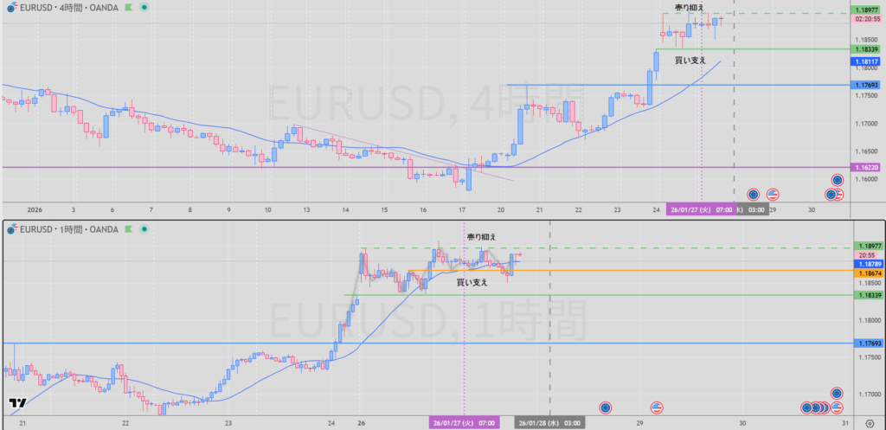Click the TradingView logo in the bottom-left corner
Screen dimensions: 886x430
(16, 402)
